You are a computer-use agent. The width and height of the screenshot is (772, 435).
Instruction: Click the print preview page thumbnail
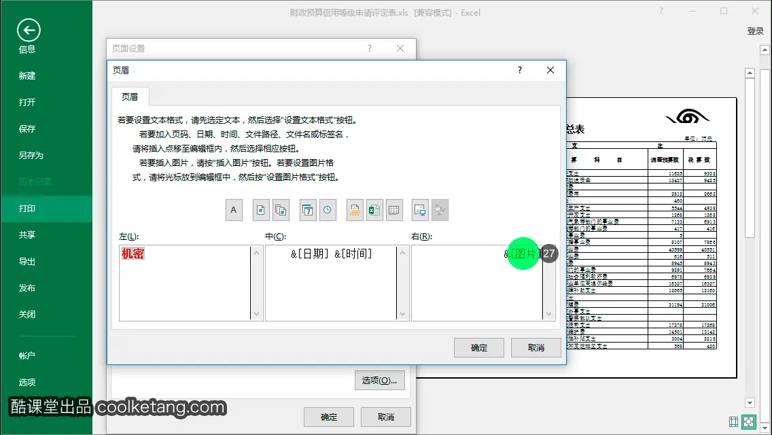(651, 238)
